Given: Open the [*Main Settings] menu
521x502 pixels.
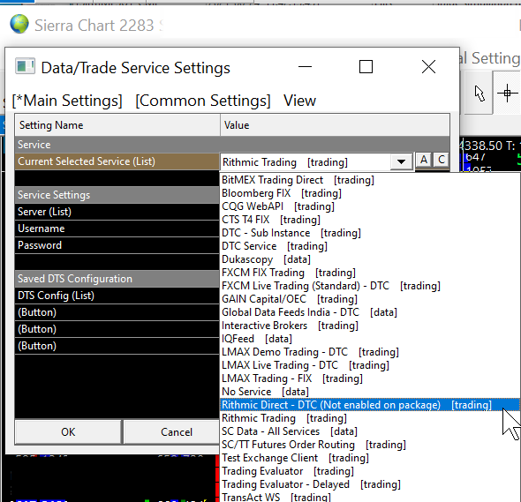Looking at the screenshot, I should 67,101.
